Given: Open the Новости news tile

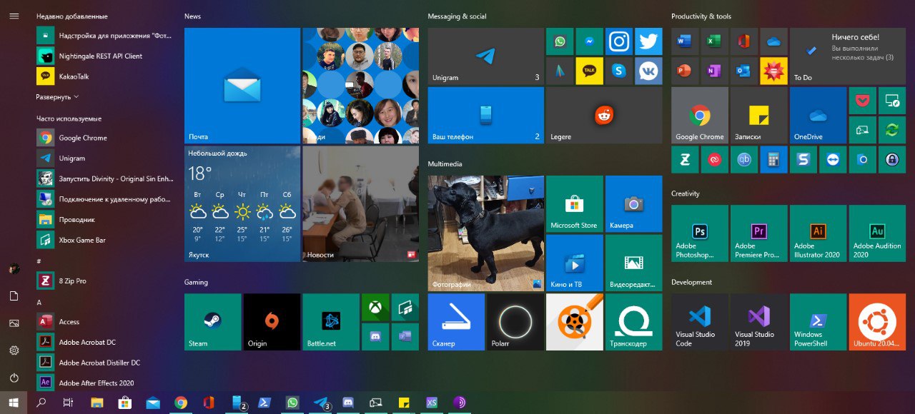Looking at the screenshot, I should click(360, 204).
